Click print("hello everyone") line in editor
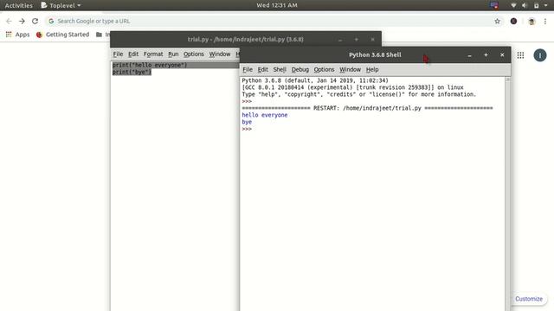The height and width of the screenshot is (311, 554). [x=150, y=65]
